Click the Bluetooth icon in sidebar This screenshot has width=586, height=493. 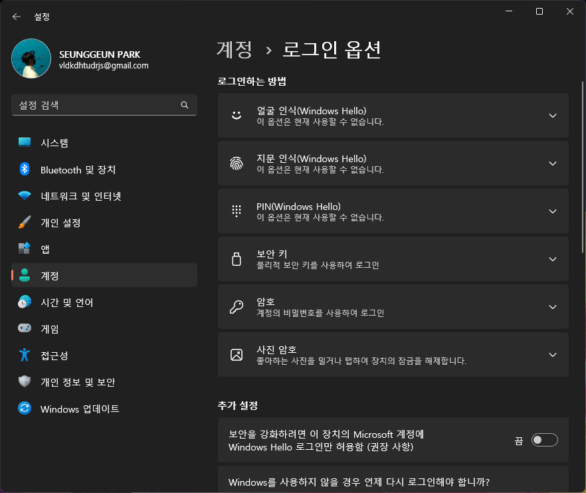pyautogui.click(x=25, y=169)
